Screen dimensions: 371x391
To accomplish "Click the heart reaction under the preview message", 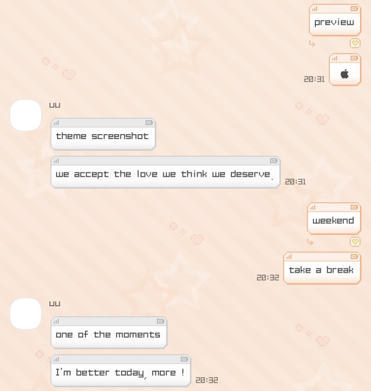I will click(355, 44).
